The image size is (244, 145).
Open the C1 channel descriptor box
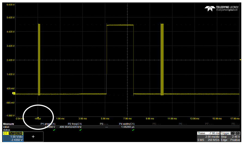point(13,137)
